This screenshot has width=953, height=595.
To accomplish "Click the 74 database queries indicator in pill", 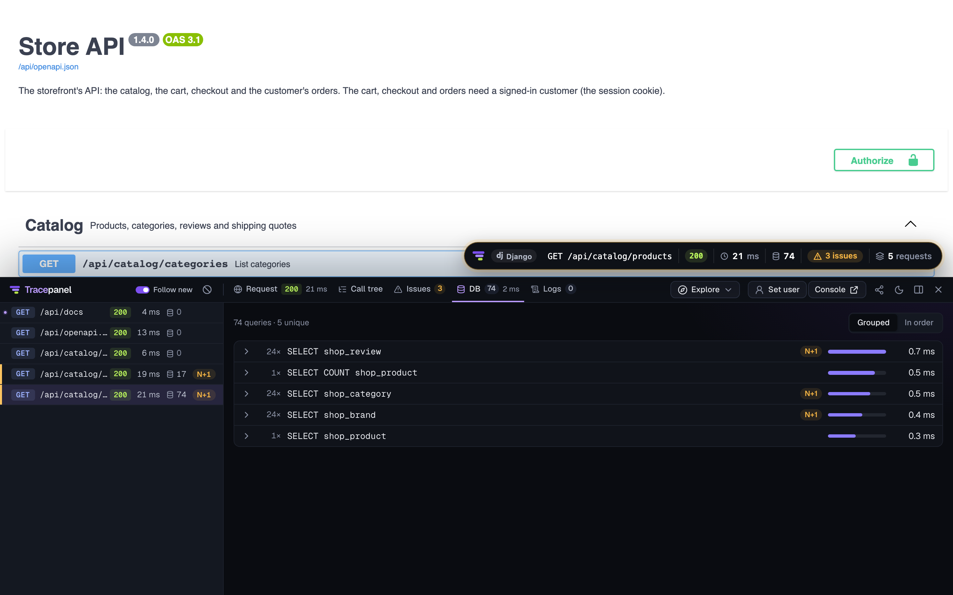I will click(x=783, y=256).
